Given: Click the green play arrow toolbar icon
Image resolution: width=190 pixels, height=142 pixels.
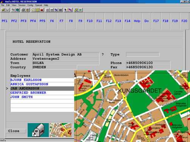Looking at the screenshot, I should tap(81, 10).
